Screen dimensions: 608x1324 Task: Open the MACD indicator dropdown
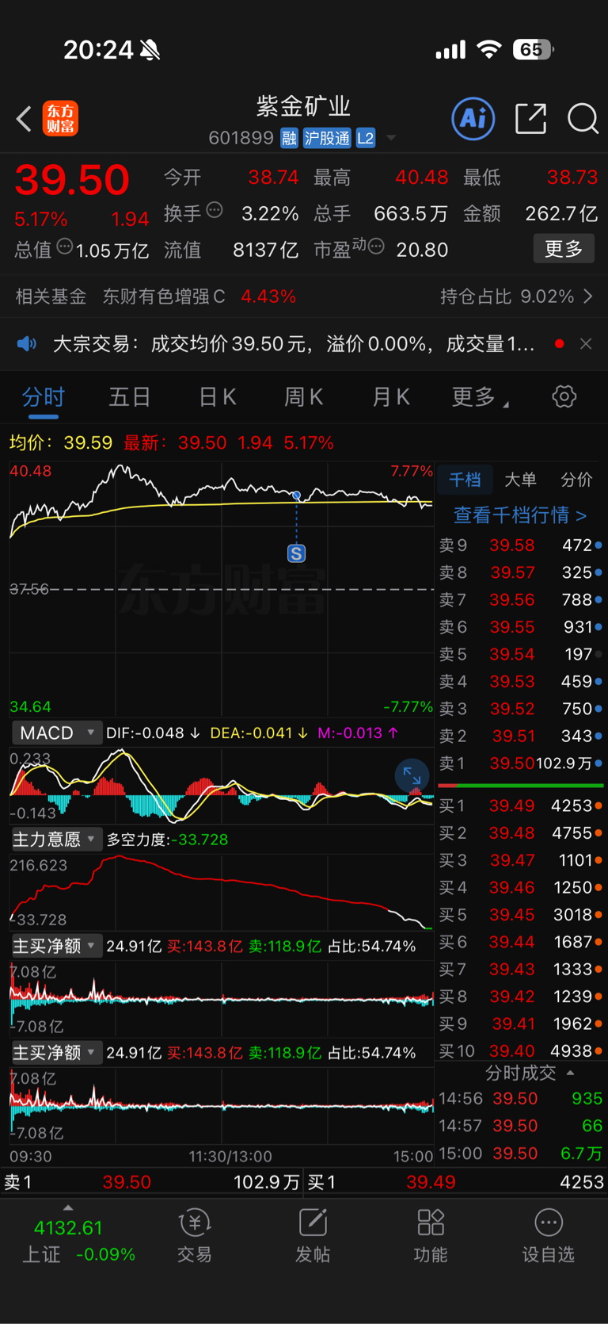coord(56,733)
